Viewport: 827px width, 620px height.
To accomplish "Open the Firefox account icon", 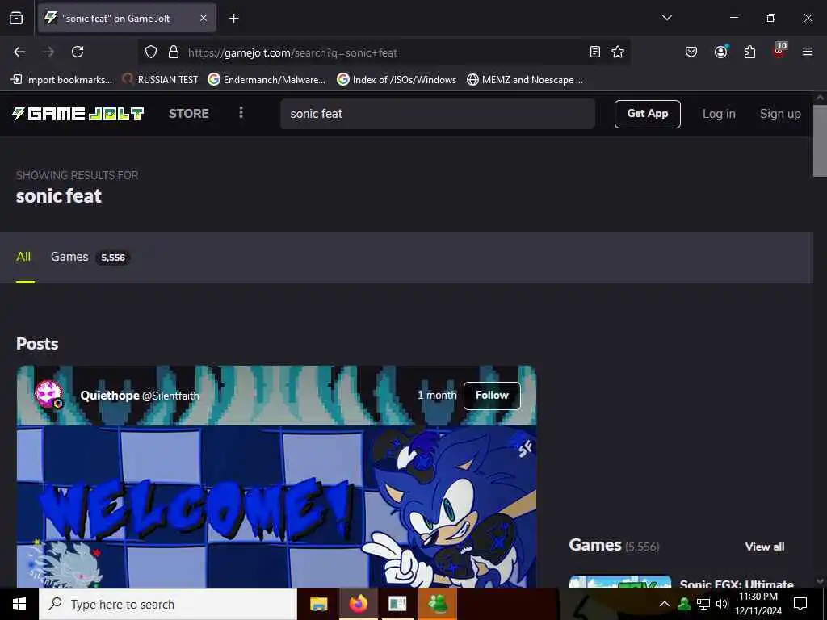I will [x=721, y=52].
